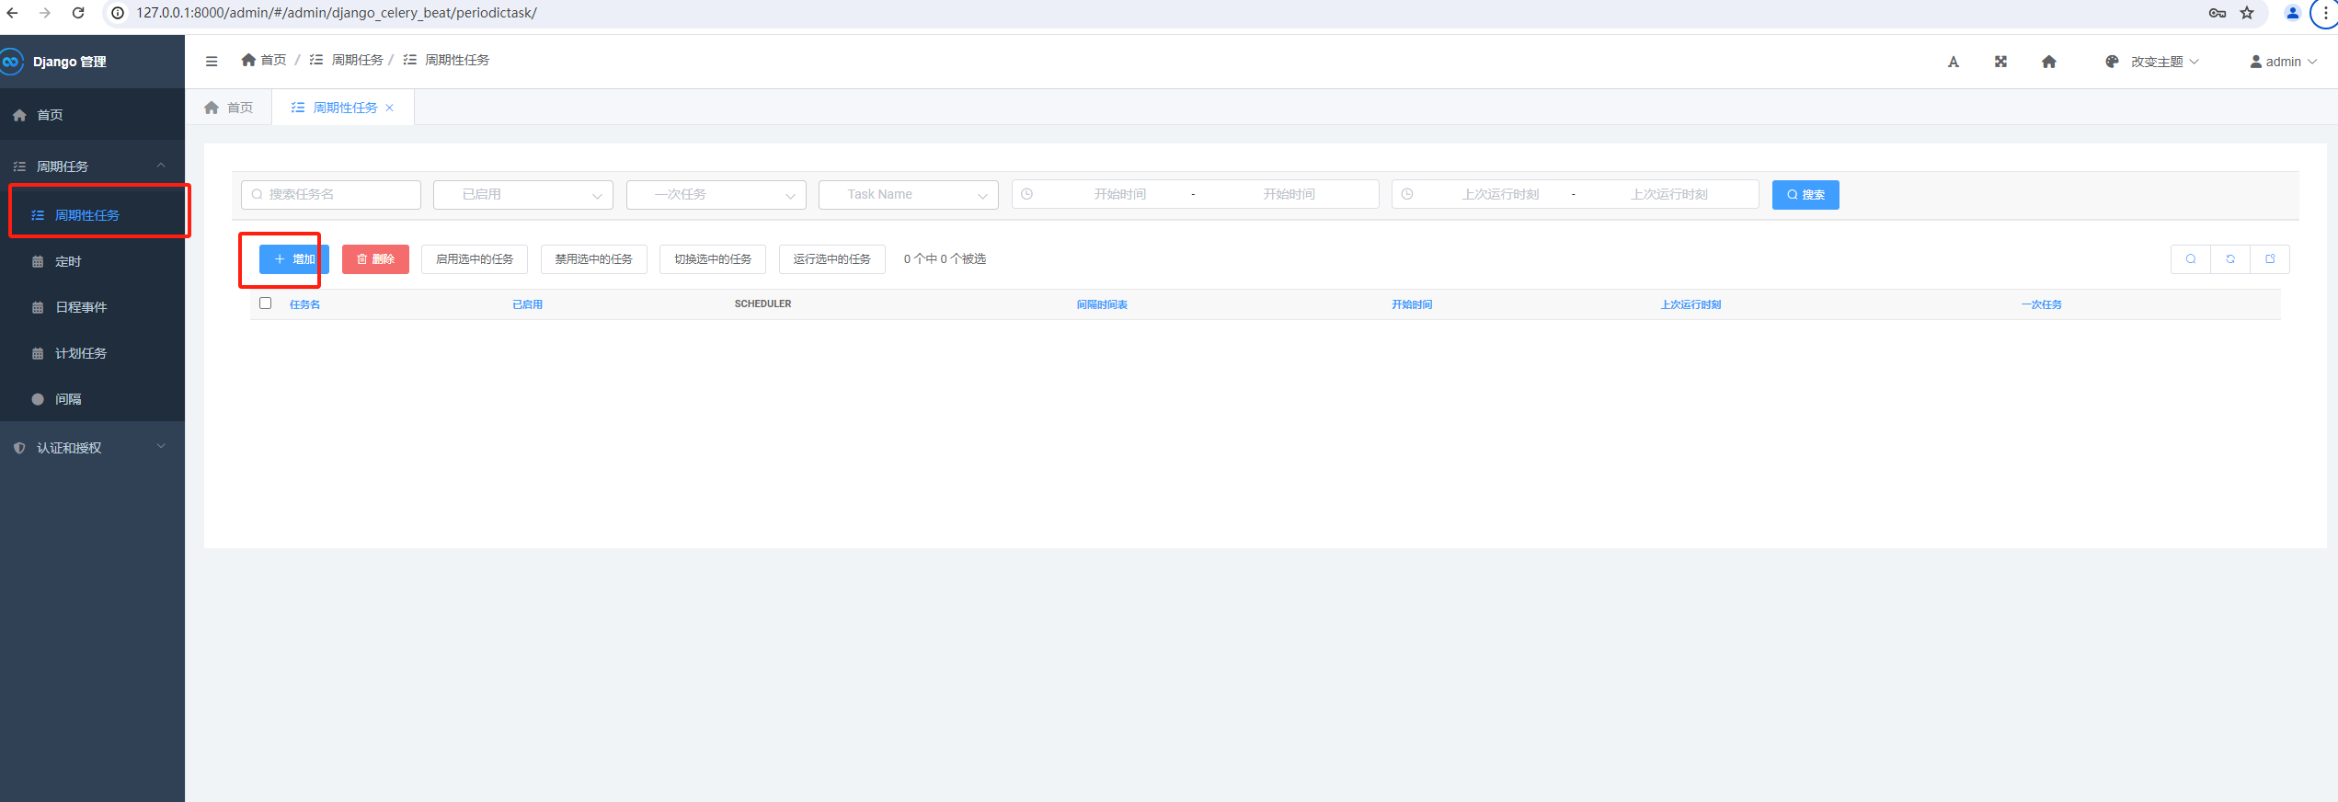
Task: Open the 已启用 filter dropdown
Action: [523, 194]
